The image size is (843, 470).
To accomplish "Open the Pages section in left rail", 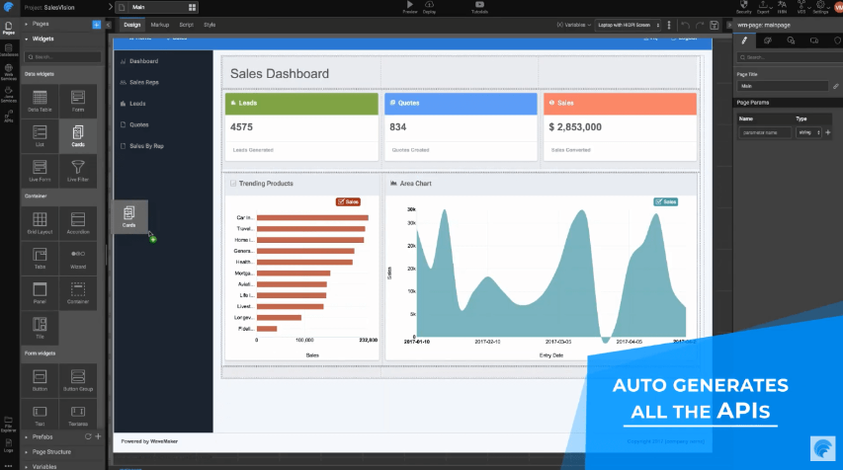I will (8, 28).
